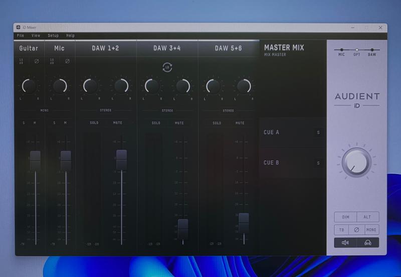The width and height of the screenshot is (401, 277).
Task: Click the Mic channel fader handle
Action: coord(66,161)
